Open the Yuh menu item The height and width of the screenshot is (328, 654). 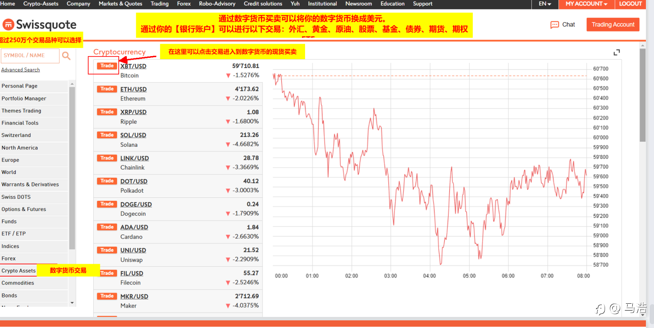click(295, 4)
